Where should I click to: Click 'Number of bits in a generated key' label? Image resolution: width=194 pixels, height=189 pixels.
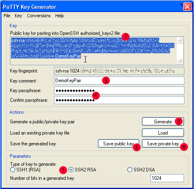[x=42, y=178]
